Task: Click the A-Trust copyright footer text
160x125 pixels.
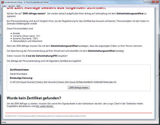Action: (45, 116)
